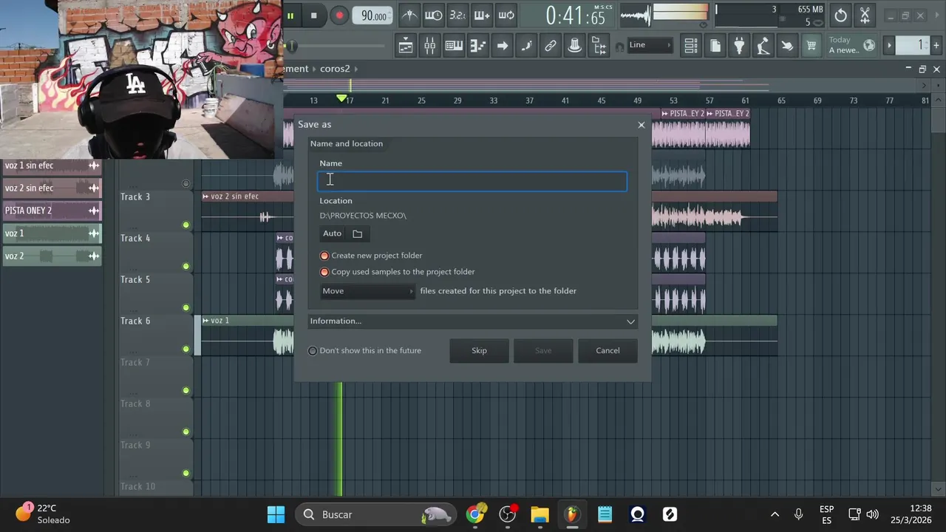This screenshot has height=532, width=946.
Task: Select voz 2 in the picker panel
Action: pos(52,256)
